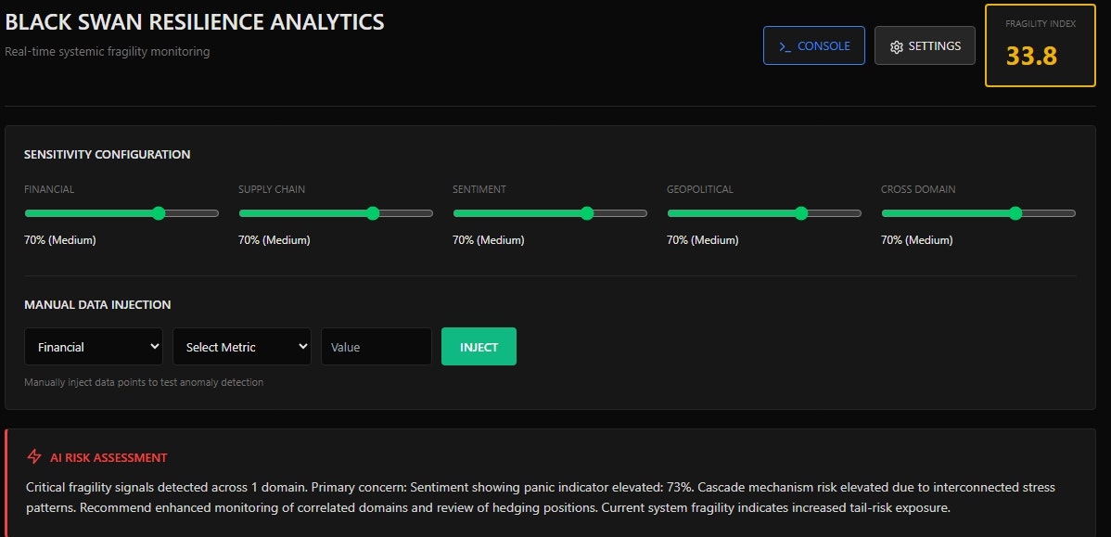Click the Settings gear icon
This screenshot has width=1111, height=537.
(x=896, y=46)
